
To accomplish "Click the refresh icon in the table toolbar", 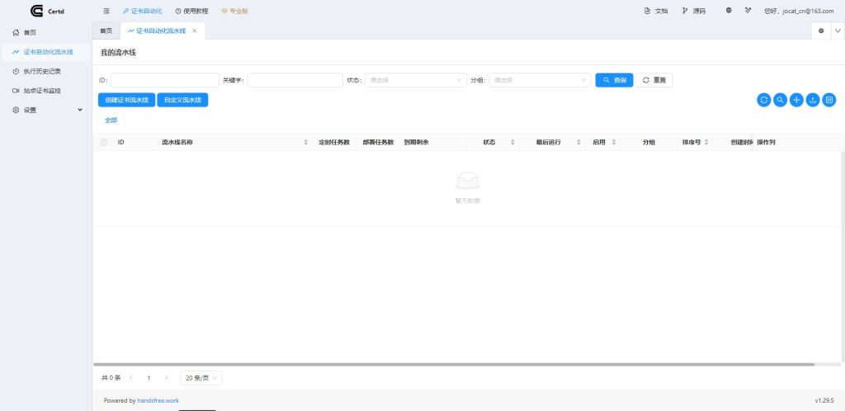I will point(764,100).
